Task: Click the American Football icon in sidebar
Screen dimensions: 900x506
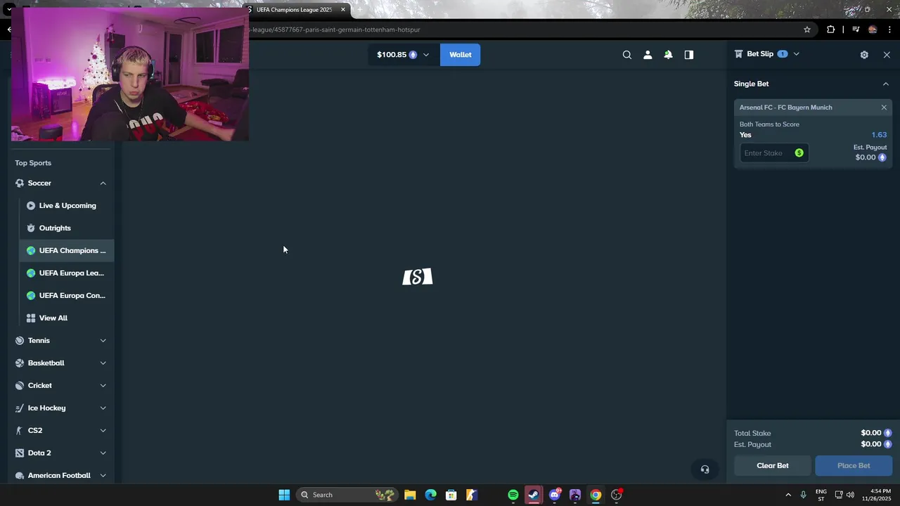Action: click(x=20, y=476)
